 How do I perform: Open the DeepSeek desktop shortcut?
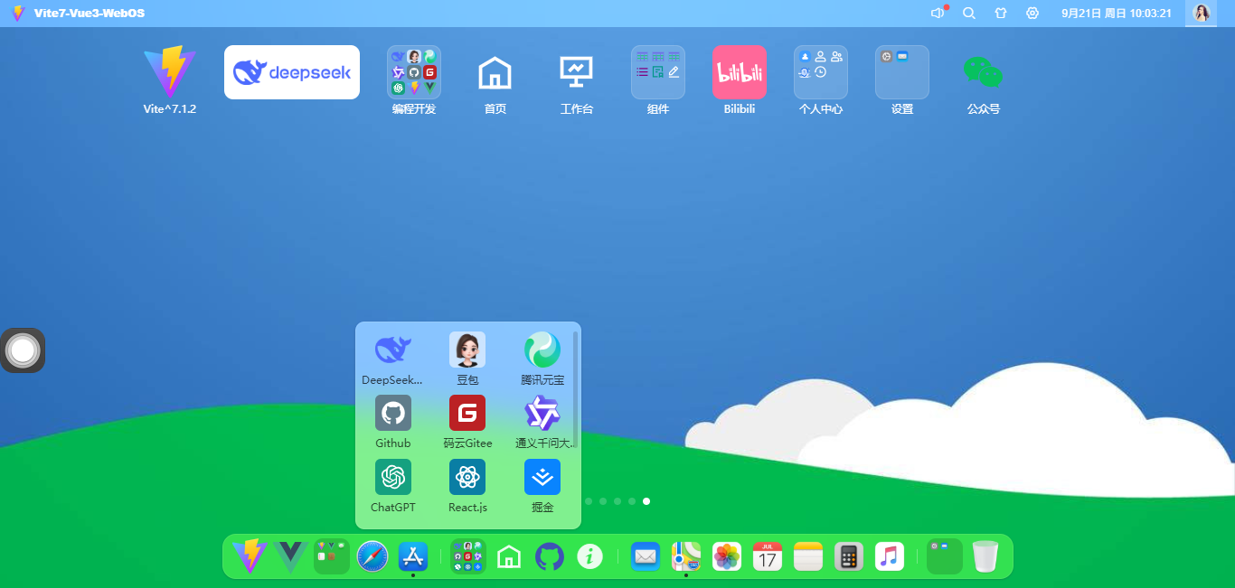(x=291, y=72)
